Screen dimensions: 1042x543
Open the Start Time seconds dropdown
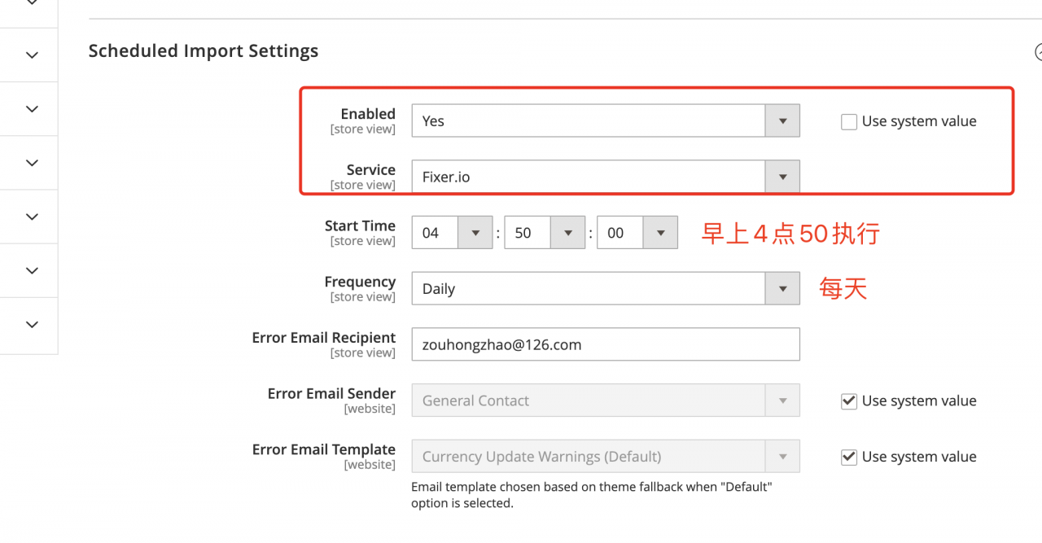pos(637,233)
